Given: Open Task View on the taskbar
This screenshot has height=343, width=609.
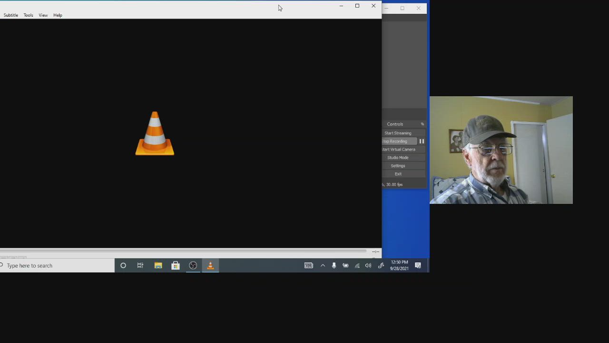Looking at the screenshot, I should coord(140,265).
